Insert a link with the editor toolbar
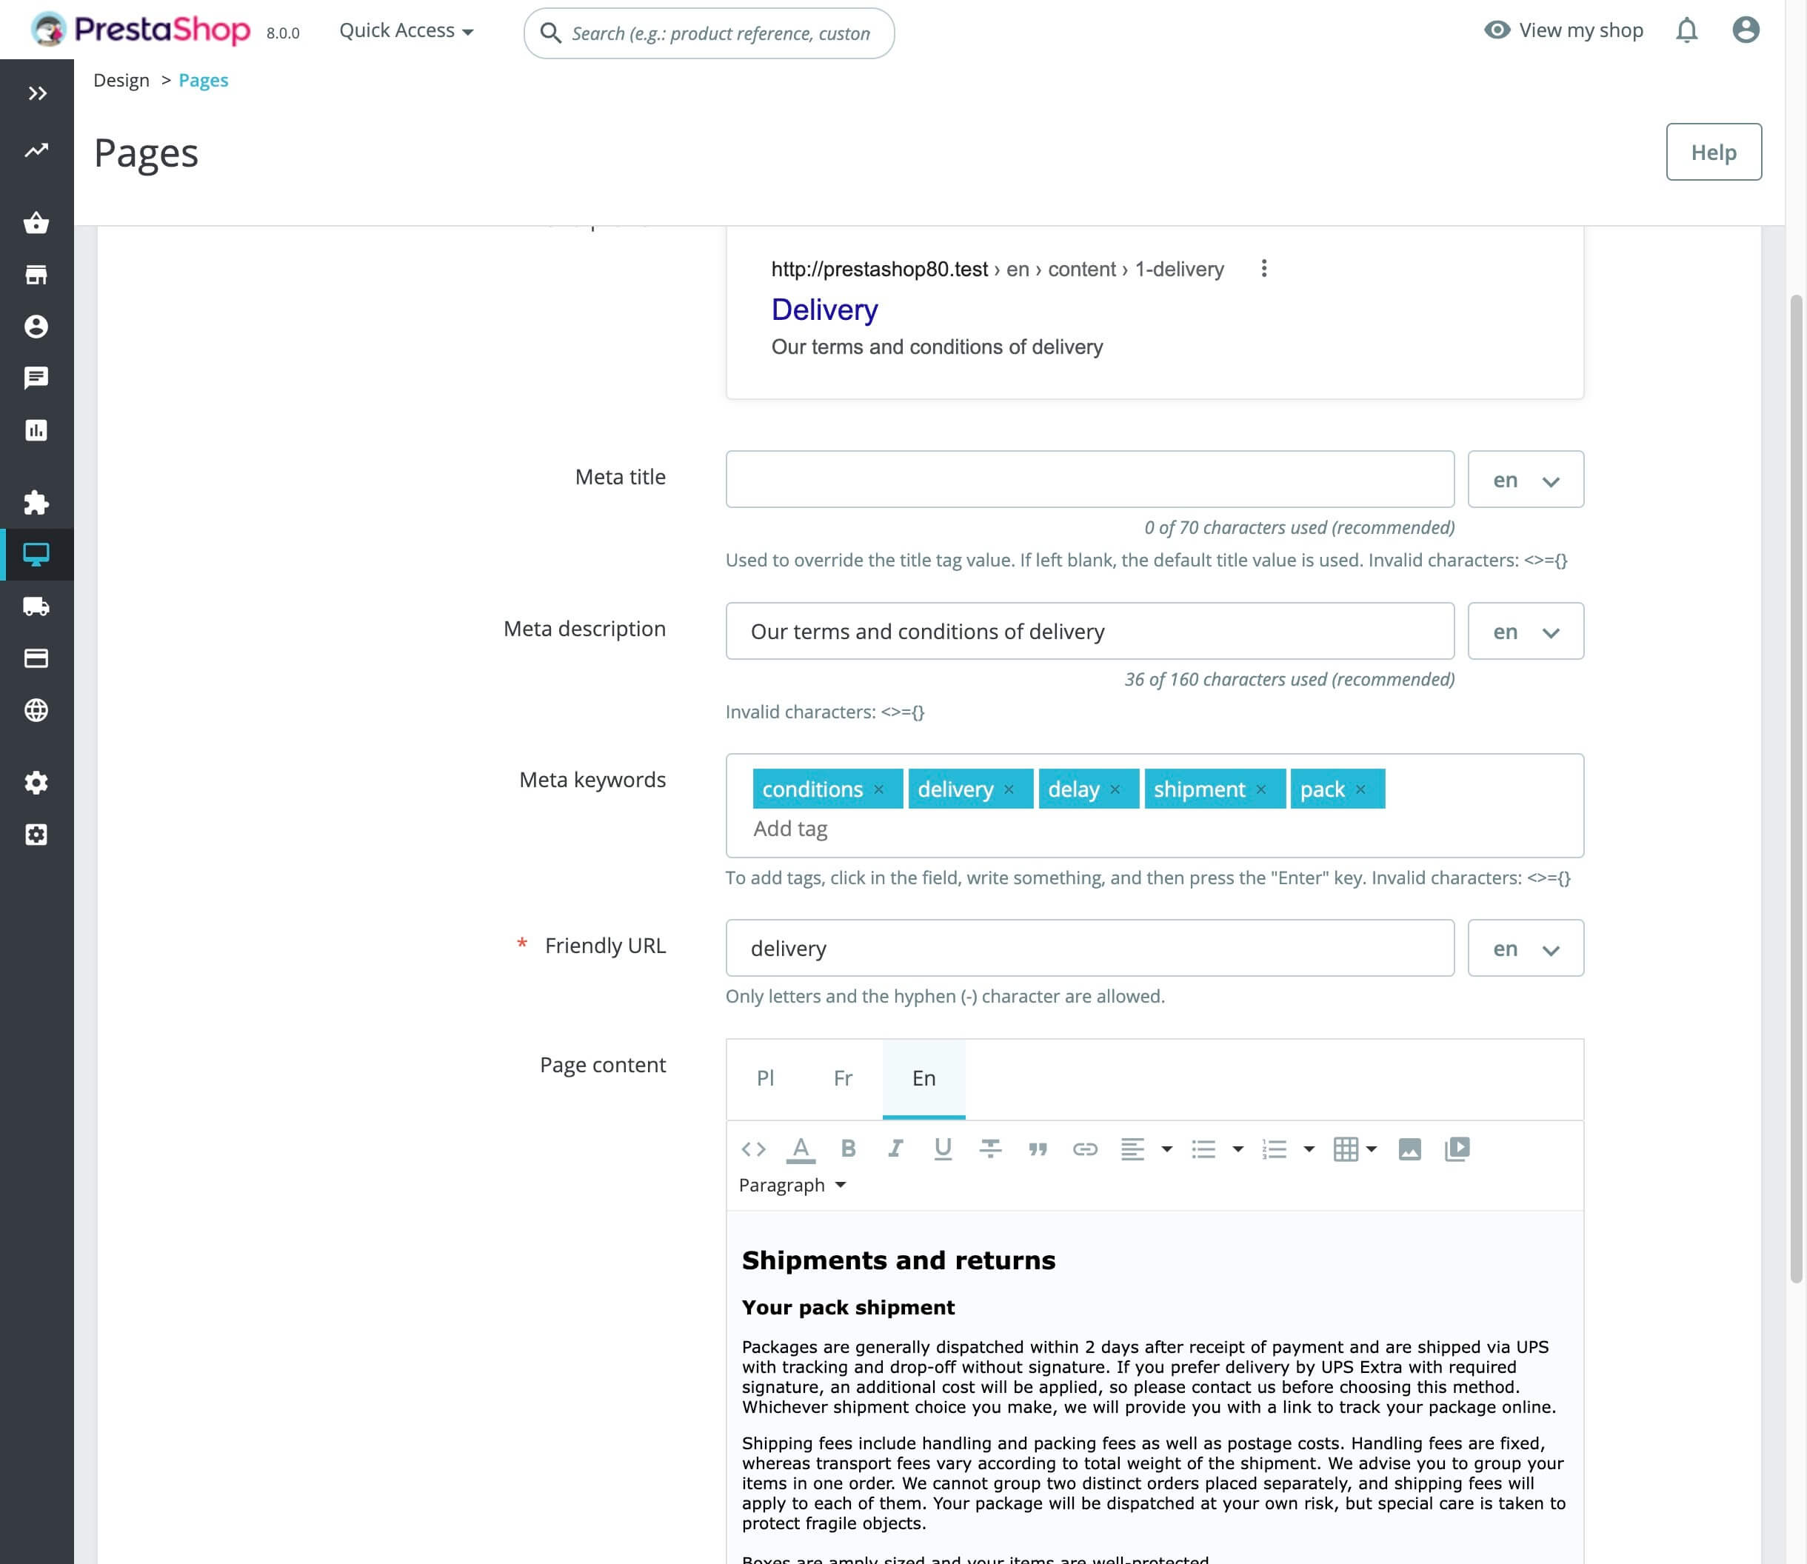The image size is (1807, 1564). pyautogui.click(x=1084, y=1149)
